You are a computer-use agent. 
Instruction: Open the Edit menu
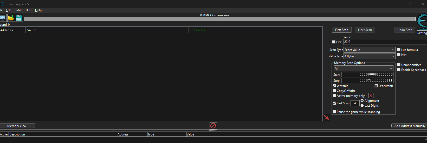click(9, 10)
